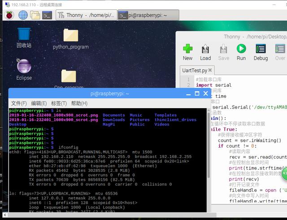Click the Documents directory in ls output
Screen dimensions: 287x220
113,115
